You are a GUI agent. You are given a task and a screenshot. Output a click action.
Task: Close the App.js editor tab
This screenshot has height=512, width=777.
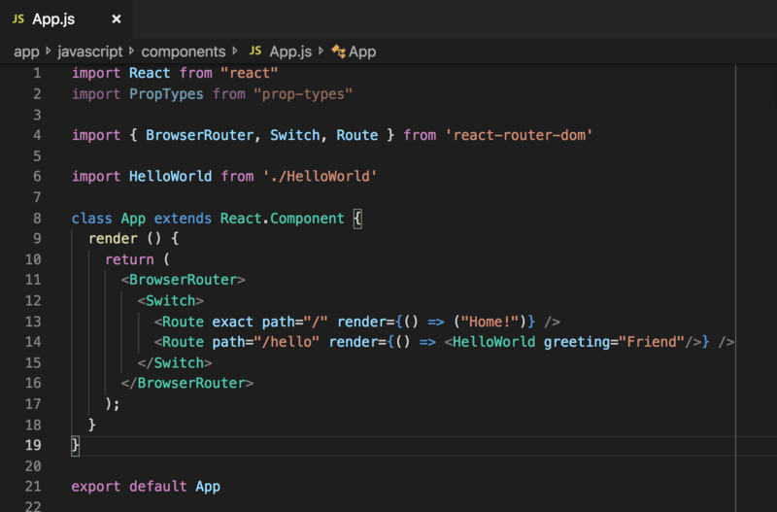tap(117, 18)
